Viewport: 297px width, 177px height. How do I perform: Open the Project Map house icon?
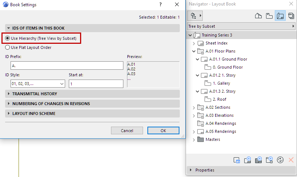point(258,16)
